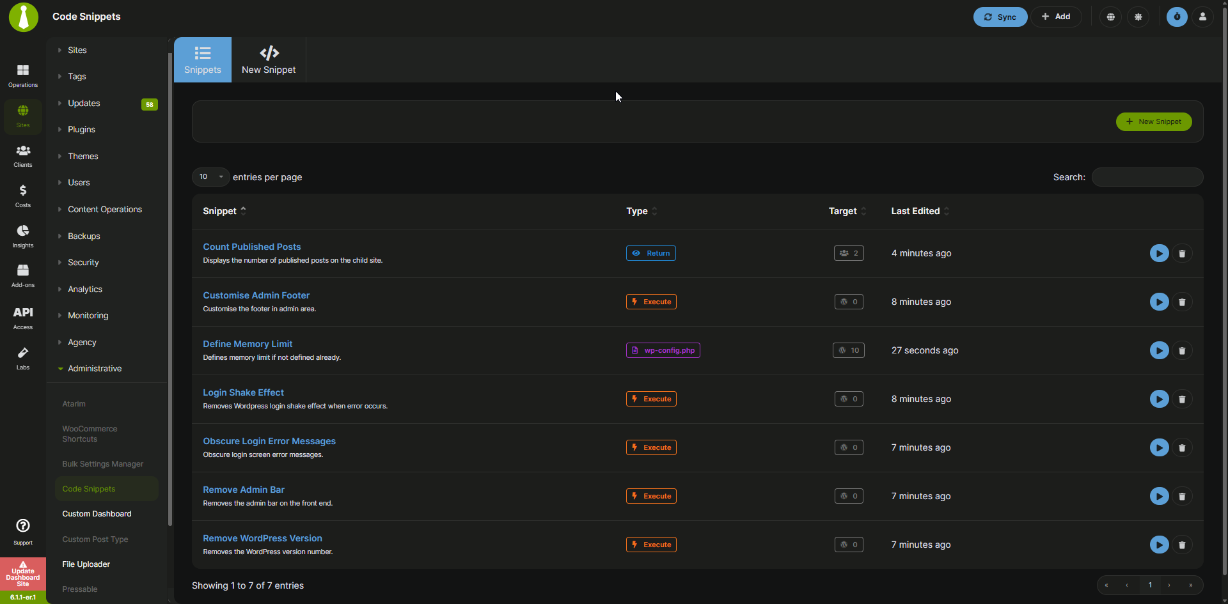Open the Support question mark icon
Image resolution: width=1228 pixels, height=604 pixels.
[x=23, y=532]
